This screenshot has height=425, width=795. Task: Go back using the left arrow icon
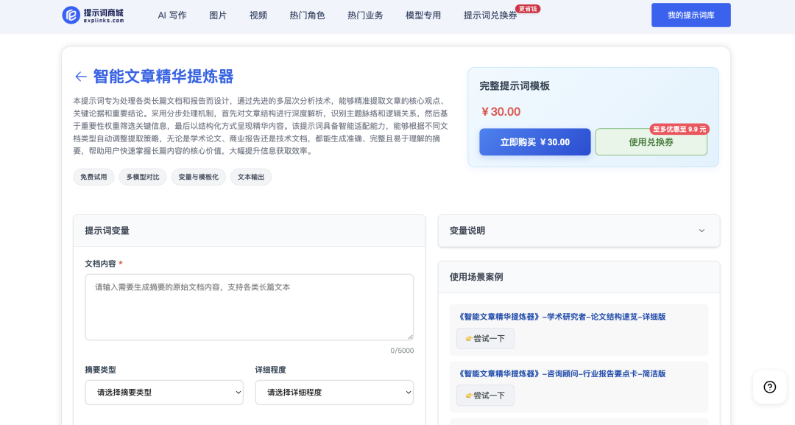pos(81,77)
